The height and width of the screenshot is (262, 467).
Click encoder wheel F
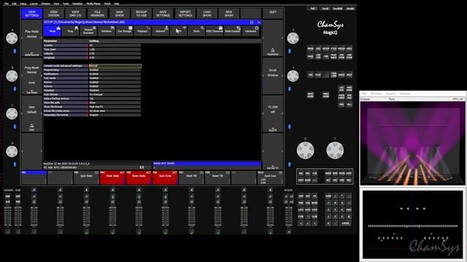tap(293, 76)
